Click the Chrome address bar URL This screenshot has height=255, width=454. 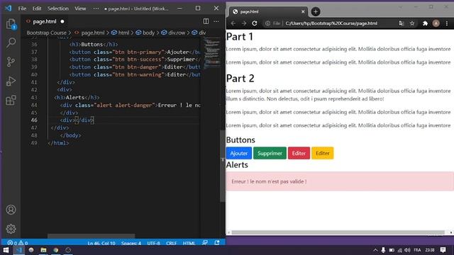[x=331, y=23]
